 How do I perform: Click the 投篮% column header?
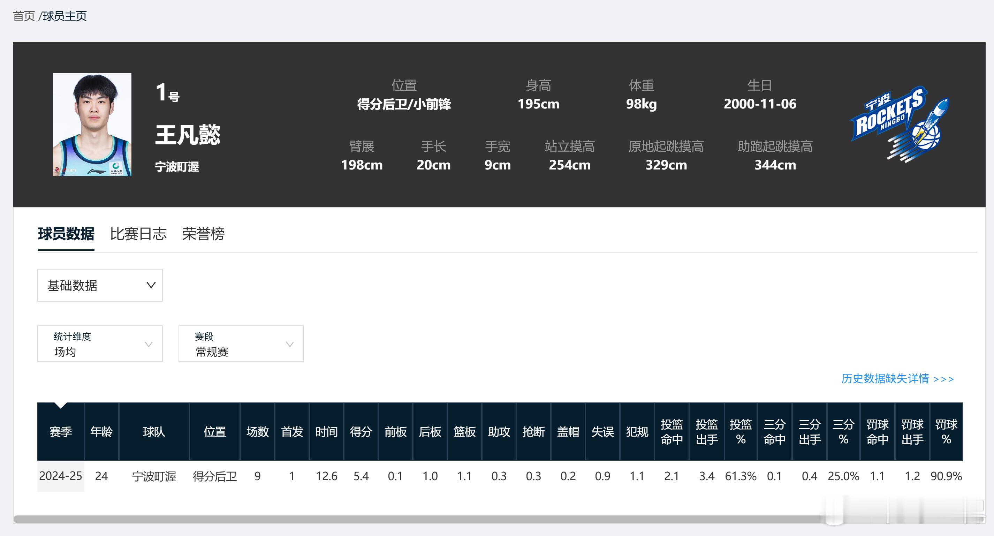point(741,432)
